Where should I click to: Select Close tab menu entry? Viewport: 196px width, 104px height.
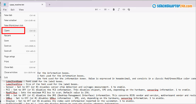[20, 67]
